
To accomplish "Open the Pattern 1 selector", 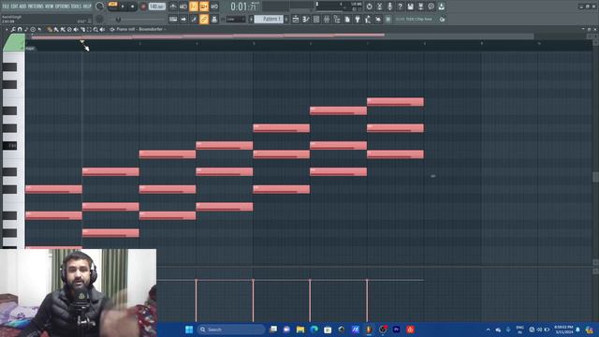I will (269, 19).
